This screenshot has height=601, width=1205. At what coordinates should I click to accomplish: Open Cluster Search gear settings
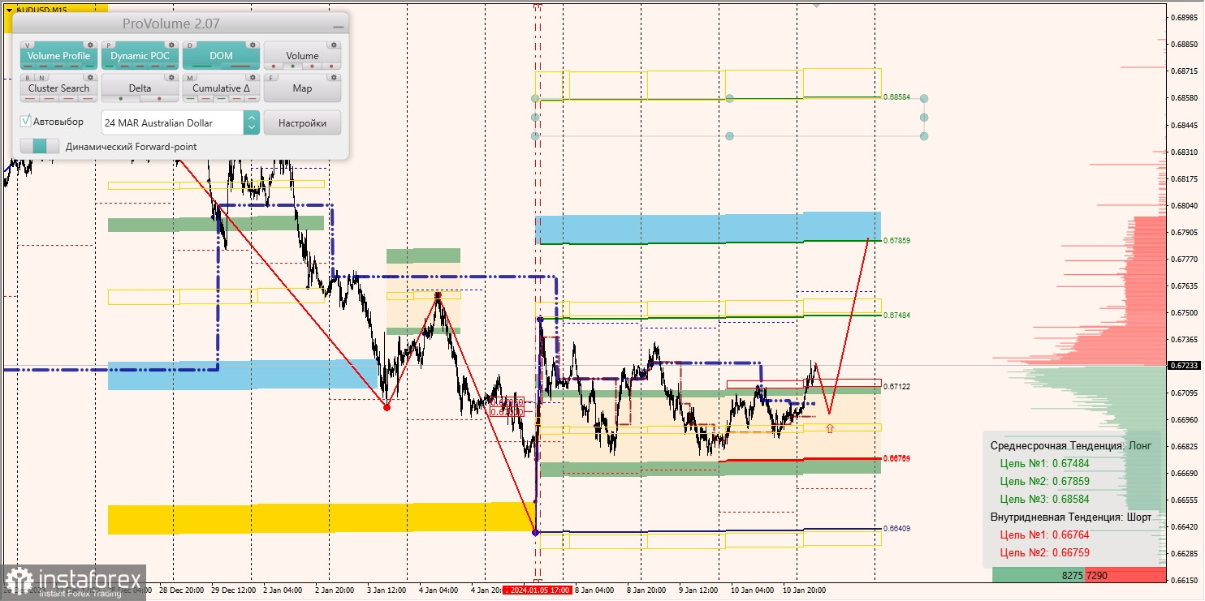tap(90, 78)
